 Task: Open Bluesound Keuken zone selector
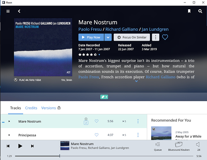179,147
